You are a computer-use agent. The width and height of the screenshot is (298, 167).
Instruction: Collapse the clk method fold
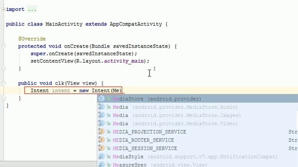coord(3,83)
